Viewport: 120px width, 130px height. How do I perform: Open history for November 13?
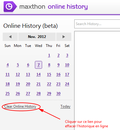pos(28,74)
